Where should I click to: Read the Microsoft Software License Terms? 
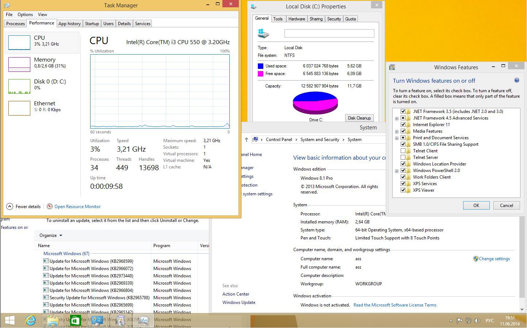(x=395, y=305)
